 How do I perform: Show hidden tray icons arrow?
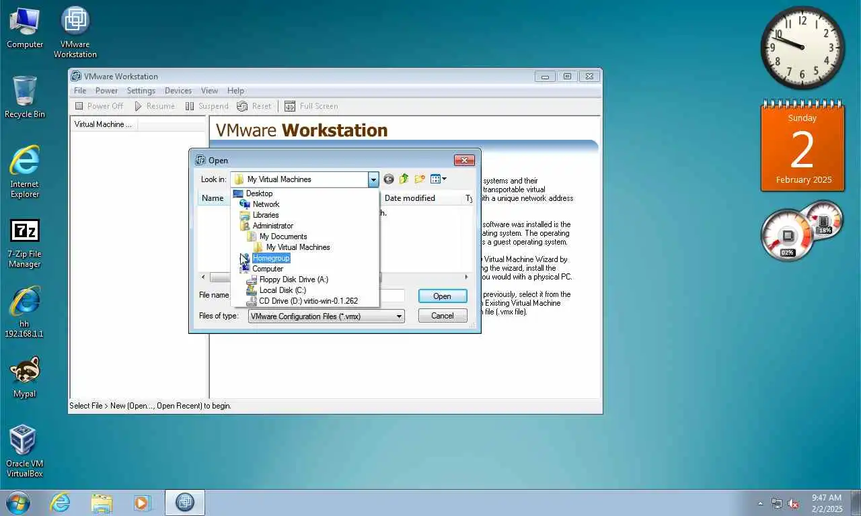tap(761, 503)
